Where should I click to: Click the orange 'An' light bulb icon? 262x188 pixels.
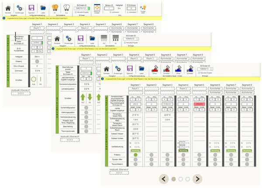[x=55, y=7]
